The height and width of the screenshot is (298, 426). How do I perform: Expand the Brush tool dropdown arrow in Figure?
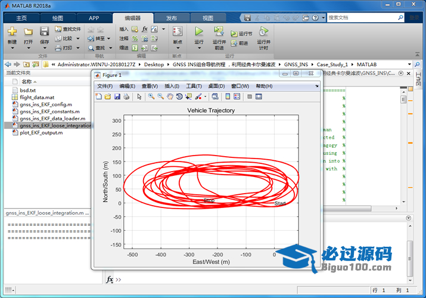pyautogui.click(x=205, y=96)
